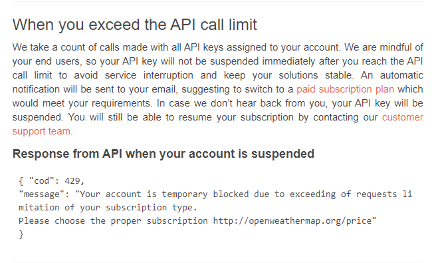This screenshot has width=436, height=263.
Task: Click the horizontal divider above the main heading
Action: 218,2
